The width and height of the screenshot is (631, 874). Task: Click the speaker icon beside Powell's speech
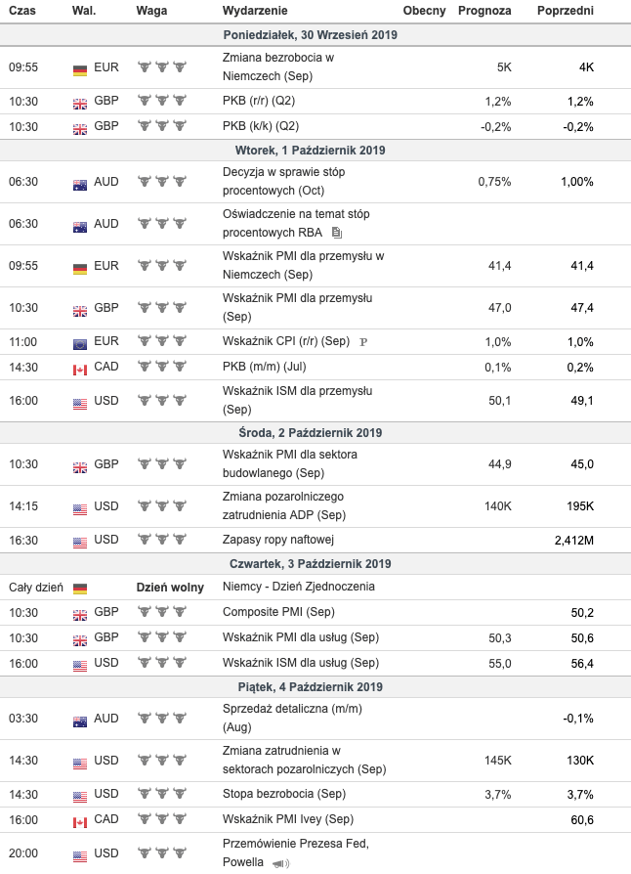281,863
